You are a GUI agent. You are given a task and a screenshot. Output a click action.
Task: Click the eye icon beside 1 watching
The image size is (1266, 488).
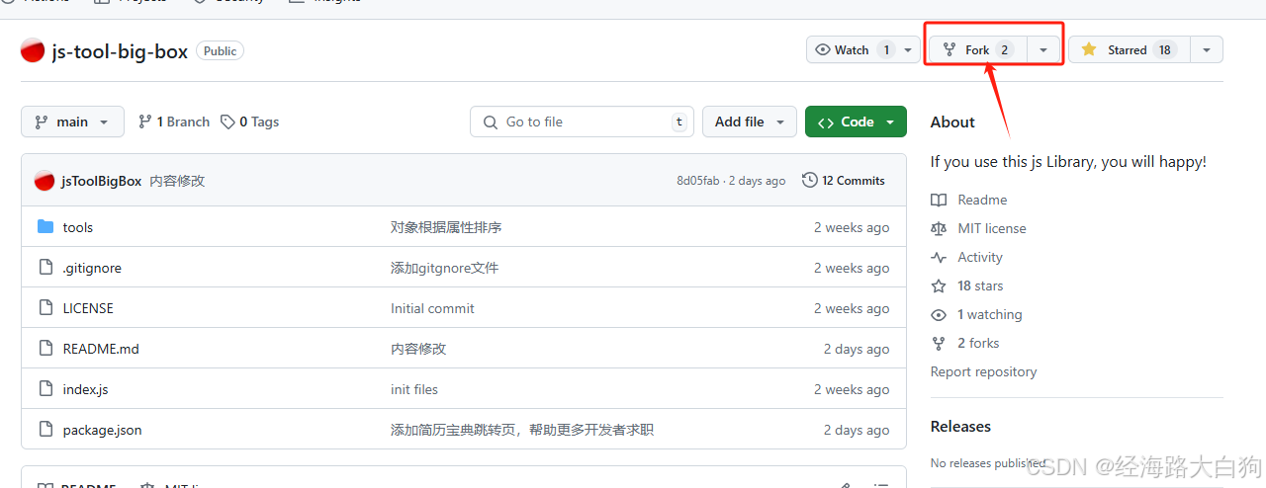[x=939, y=314]
